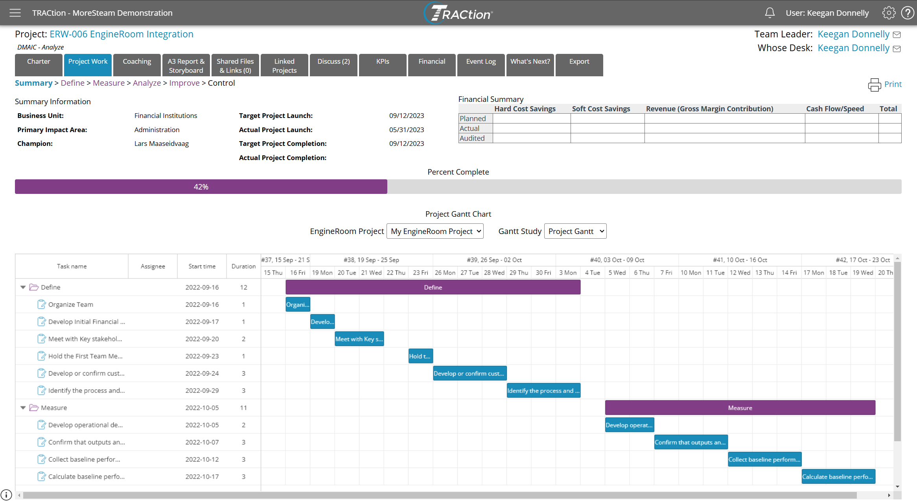Switch to the Charter tab
Viewport: 917px width, 501px height.
(x=39, y=65)
